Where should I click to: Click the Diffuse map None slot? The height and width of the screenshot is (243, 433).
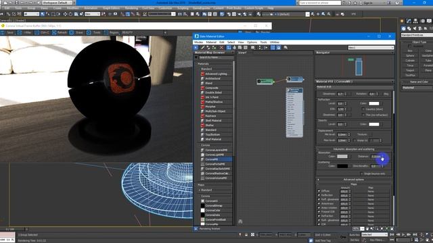(371, 191)
